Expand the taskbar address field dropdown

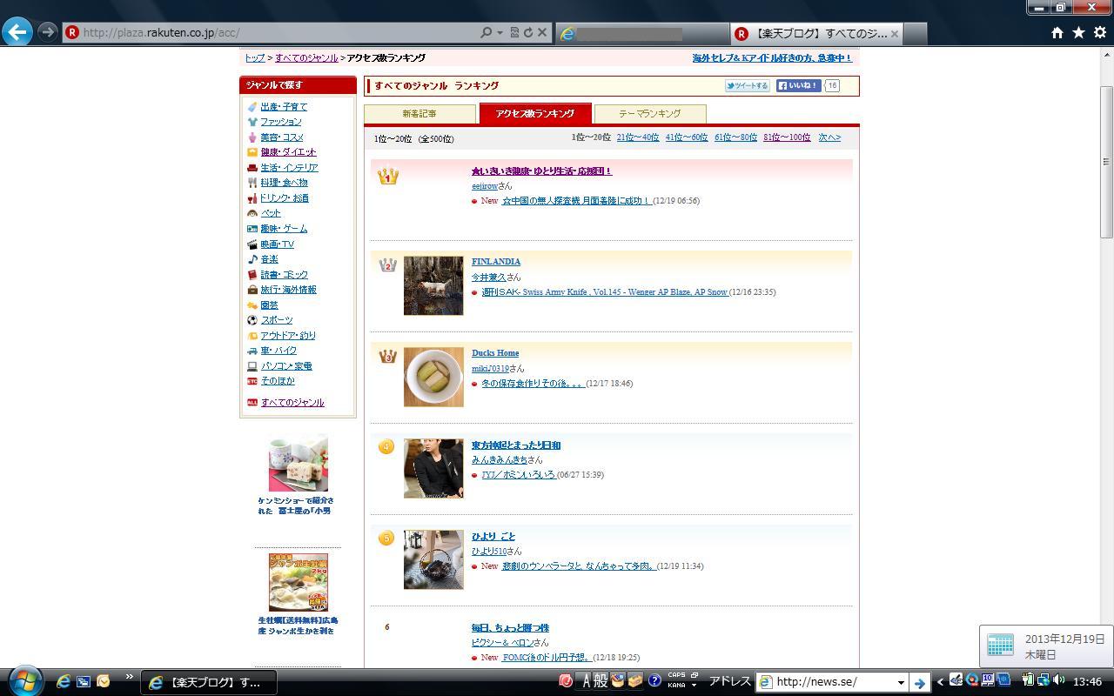click(x=901, y=682)
